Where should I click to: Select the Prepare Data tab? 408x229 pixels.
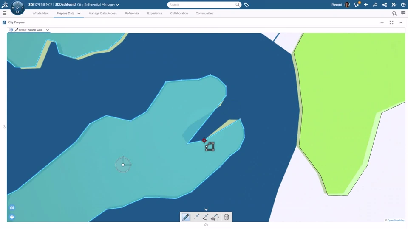[65, 13]
